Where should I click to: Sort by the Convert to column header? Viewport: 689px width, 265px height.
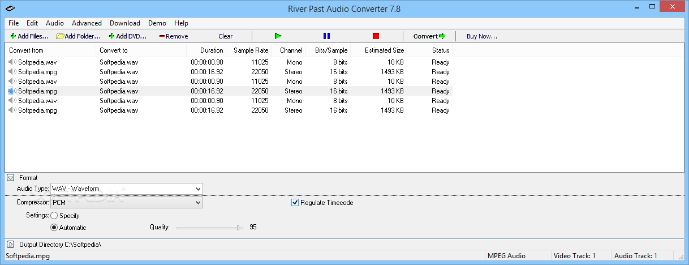141,50
